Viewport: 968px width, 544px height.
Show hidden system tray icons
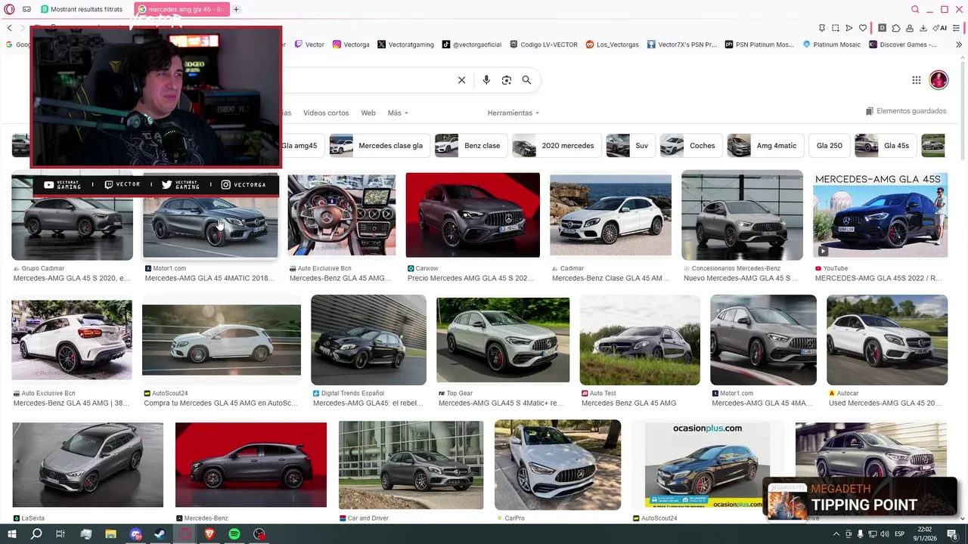click(836, 534)
